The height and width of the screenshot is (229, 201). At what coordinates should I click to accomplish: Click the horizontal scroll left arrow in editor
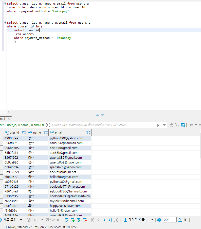coord(9,112)
